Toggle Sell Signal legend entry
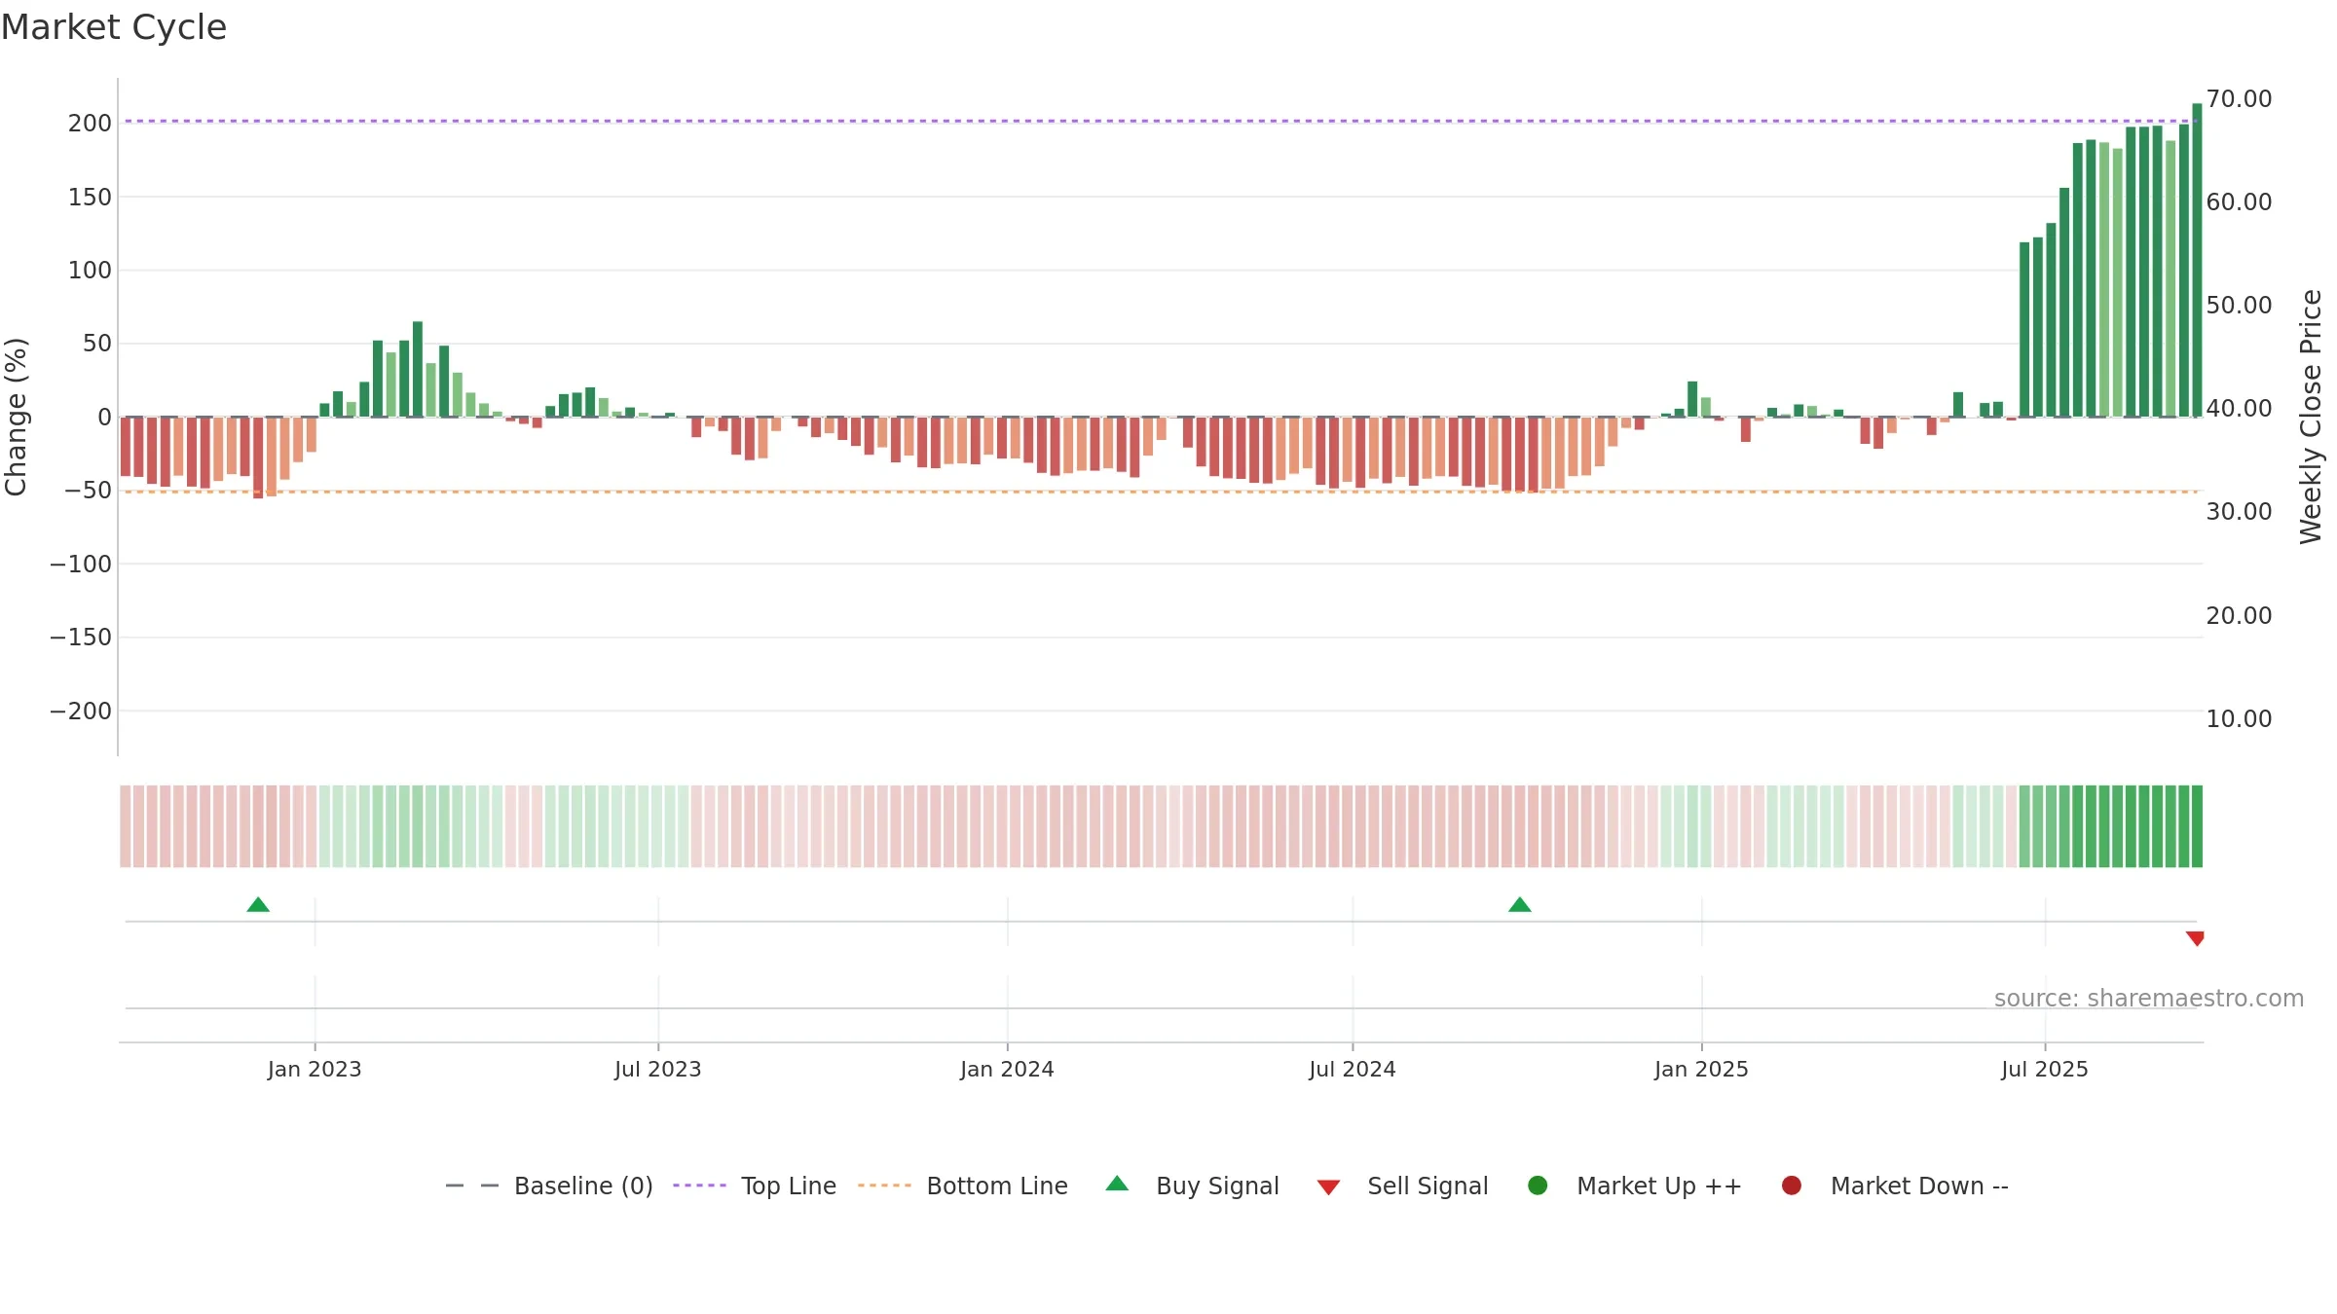Screen dimensions: 2337x1314 coord(1402,1186)
